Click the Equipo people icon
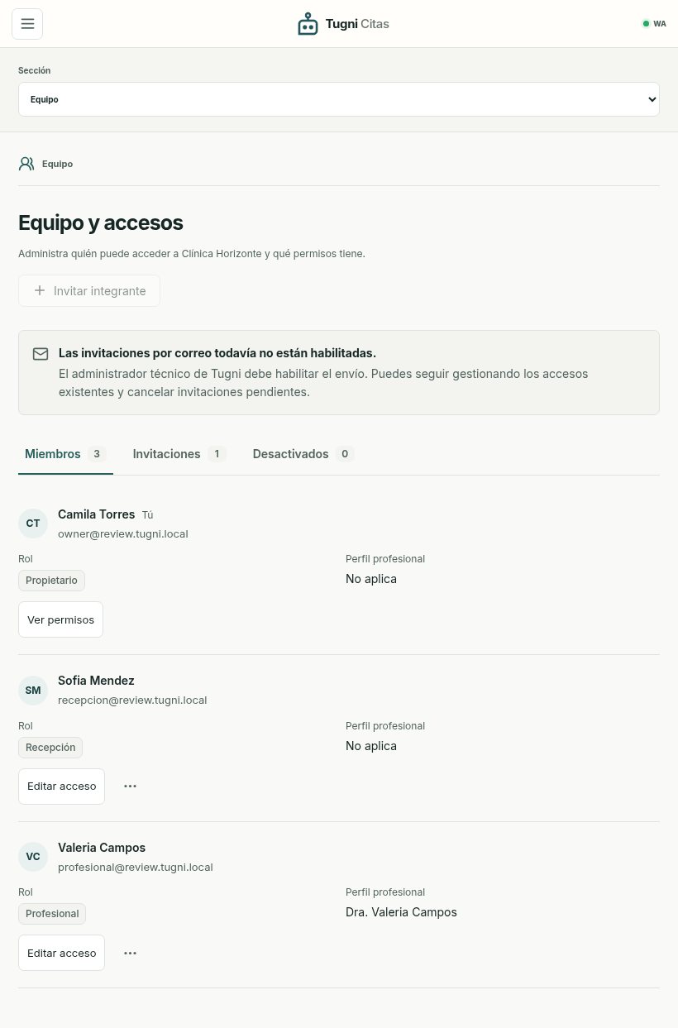Screen dimensions: 678x1028 coord(26,164)
